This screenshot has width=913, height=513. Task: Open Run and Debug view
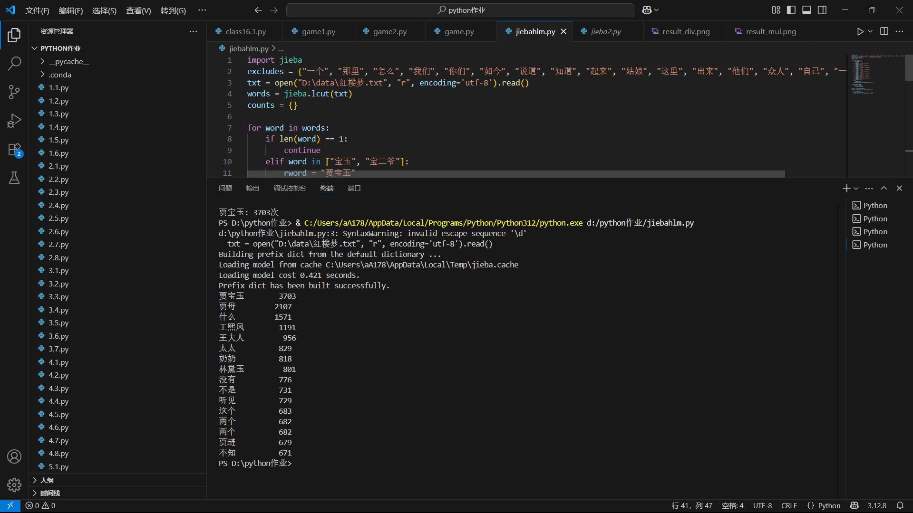click(14, 121)
